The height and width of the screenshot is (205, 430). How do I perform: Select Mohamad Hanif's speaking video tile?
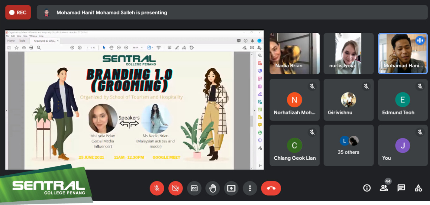click(403, 54)
